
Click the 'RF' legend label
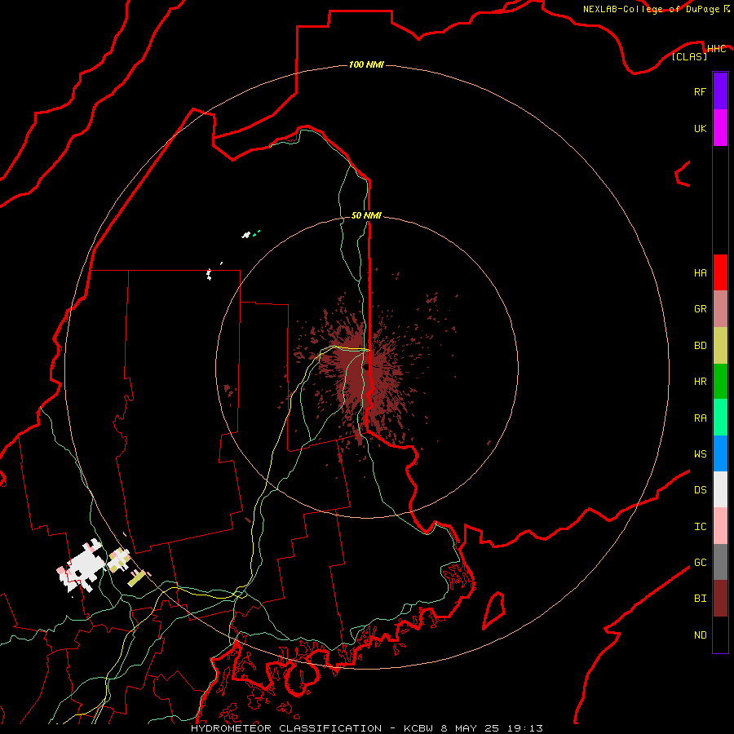click(700, 92)
